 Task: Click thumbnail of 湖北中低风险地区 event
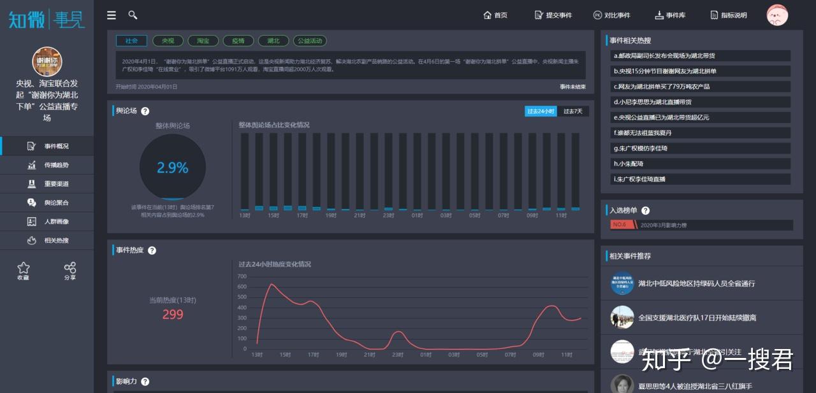(x=622, y=283)
